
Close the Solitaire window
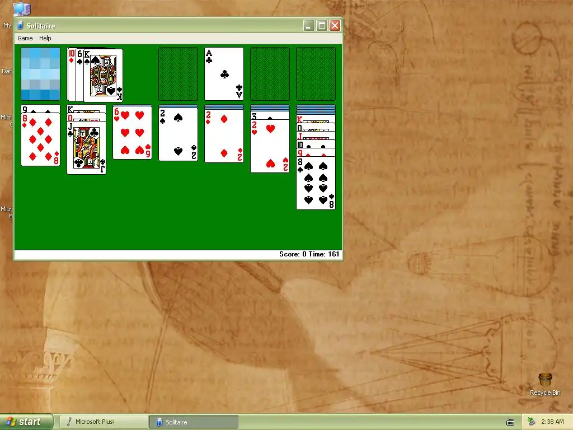pos(335,26)
